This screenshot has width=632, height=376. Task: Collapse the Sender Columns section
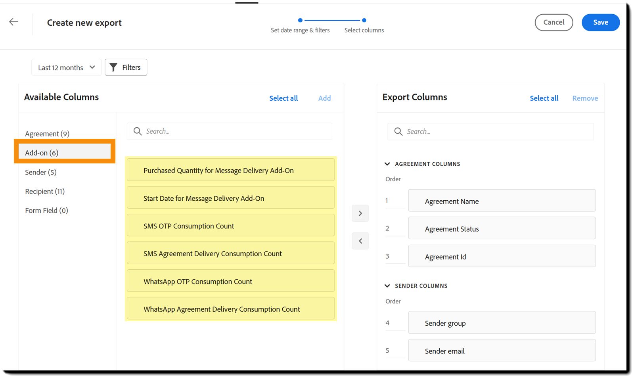click(x=387, y=286)
